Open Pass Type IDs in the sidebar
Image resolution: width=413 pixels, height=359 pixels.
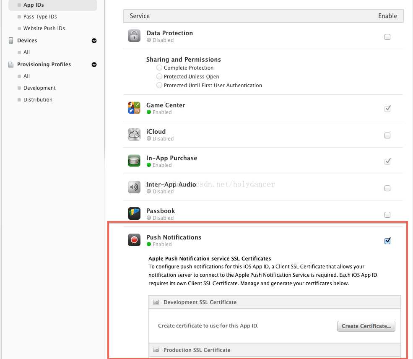pos(40,17)
